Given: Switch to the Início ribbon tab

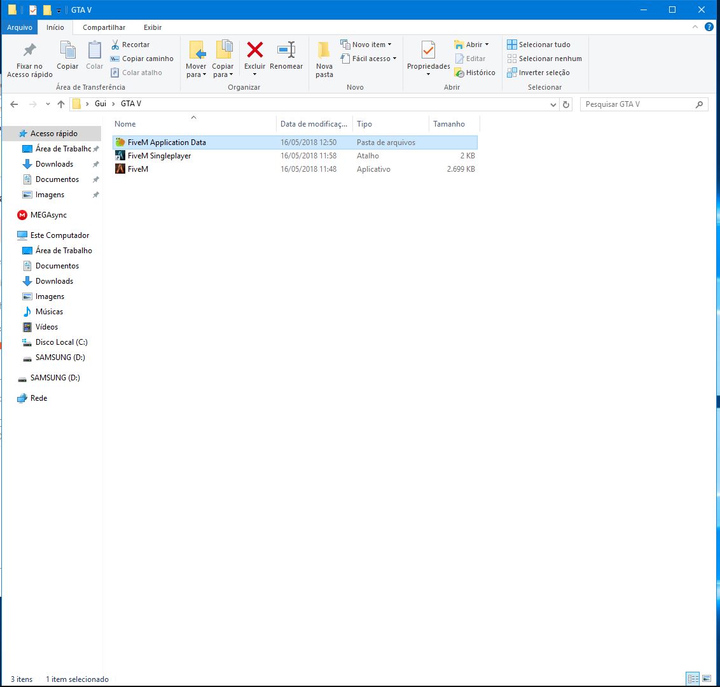Looking at the screenshot, I should coord(55,27).
